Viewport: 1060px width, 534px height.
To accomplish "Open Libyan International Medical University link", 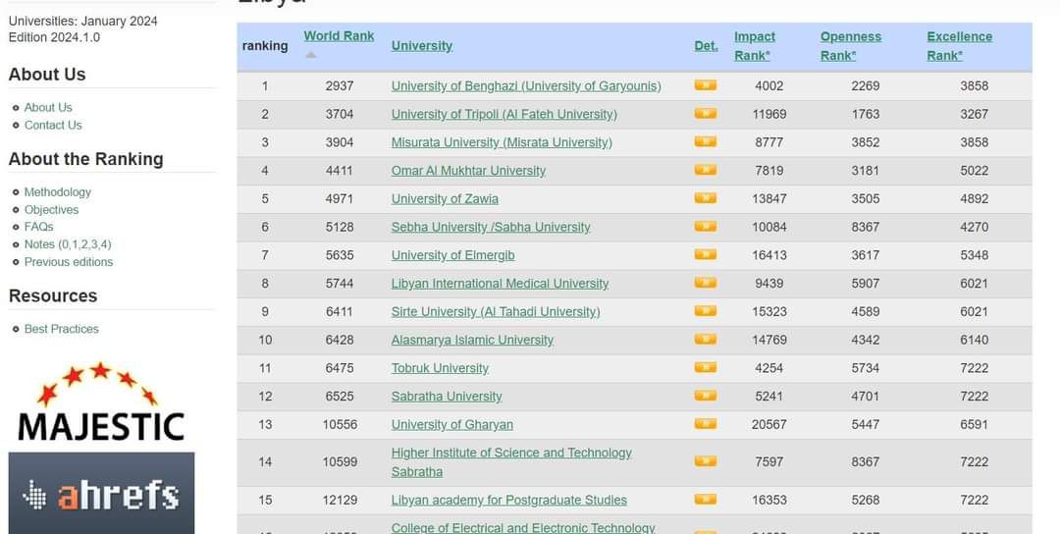I will (x=500, y=284).
